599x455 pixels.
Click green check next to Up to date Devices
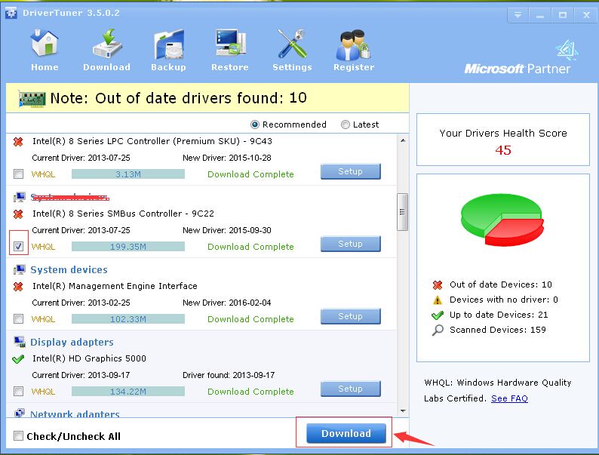tap(438, 315)
